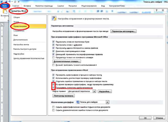
Task: Open the Рецензирование ribbon tab
Action: click(x=89, y=6)
